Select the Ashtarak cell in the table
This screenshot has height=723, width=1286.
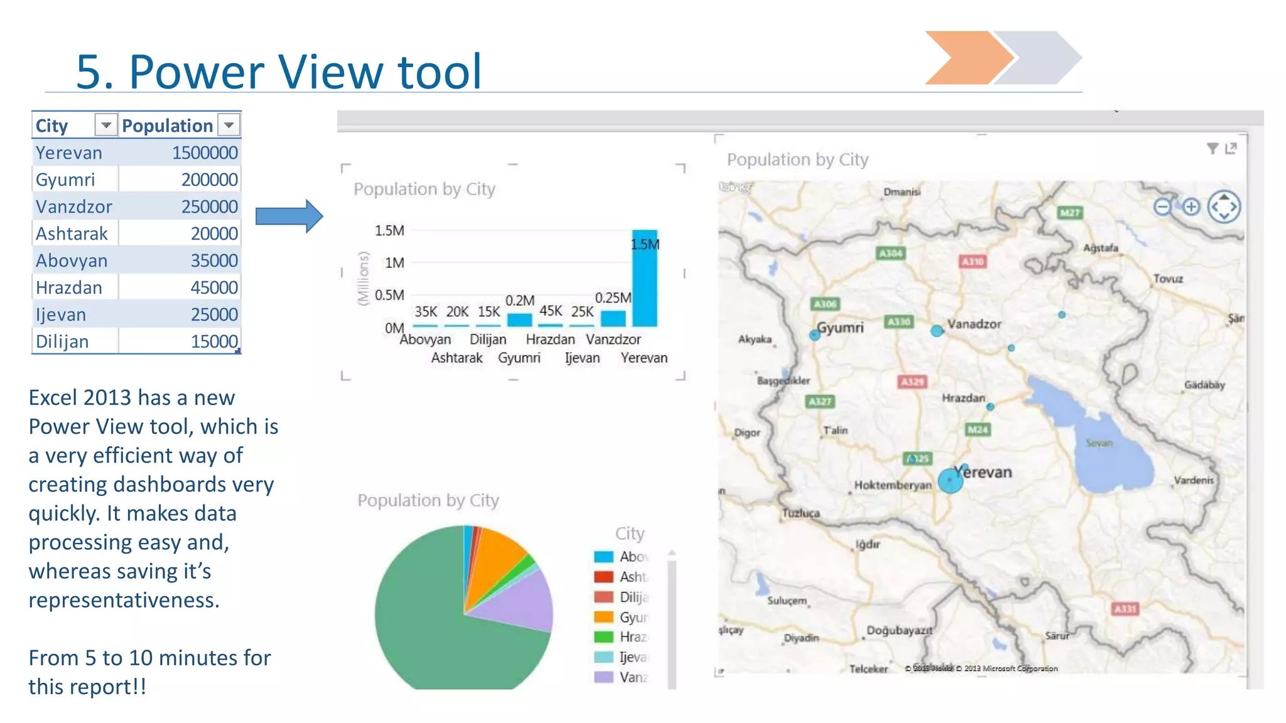75,233
